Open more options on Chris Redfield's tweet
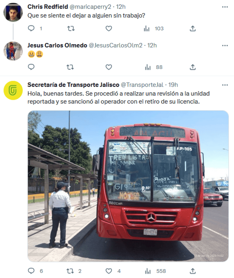The image size is (234, 278). pyautogui.click(x=225, y=7)
